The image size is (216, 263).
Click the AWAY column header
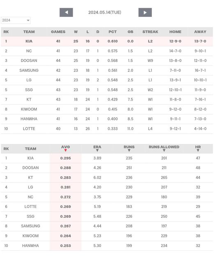[200, 32]
